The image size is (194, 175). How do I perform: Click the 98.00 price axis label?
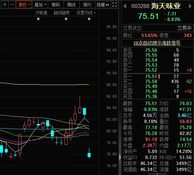click(111, 27)
